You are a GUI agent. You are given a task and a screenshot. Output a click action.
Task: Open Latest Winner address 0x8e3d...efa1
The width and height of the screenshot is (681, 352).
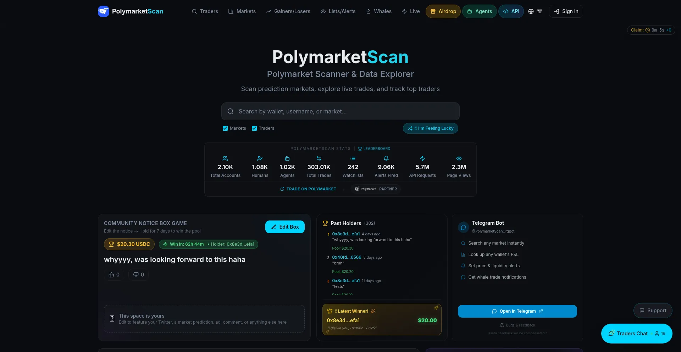point(343,320)
